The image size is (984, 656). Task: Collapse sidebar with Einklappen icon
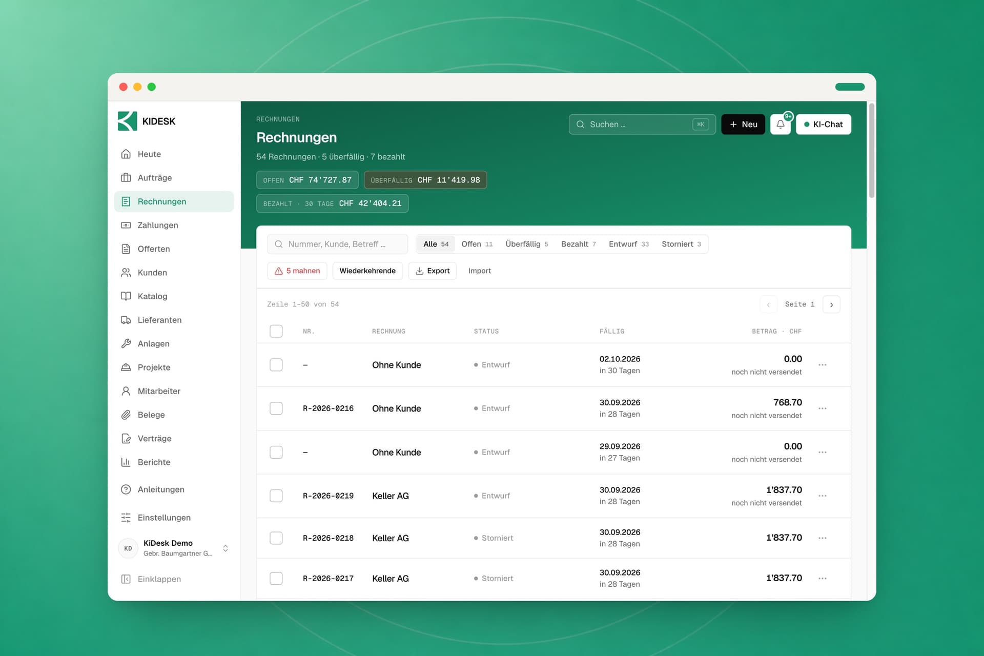(x=126, y=579)
